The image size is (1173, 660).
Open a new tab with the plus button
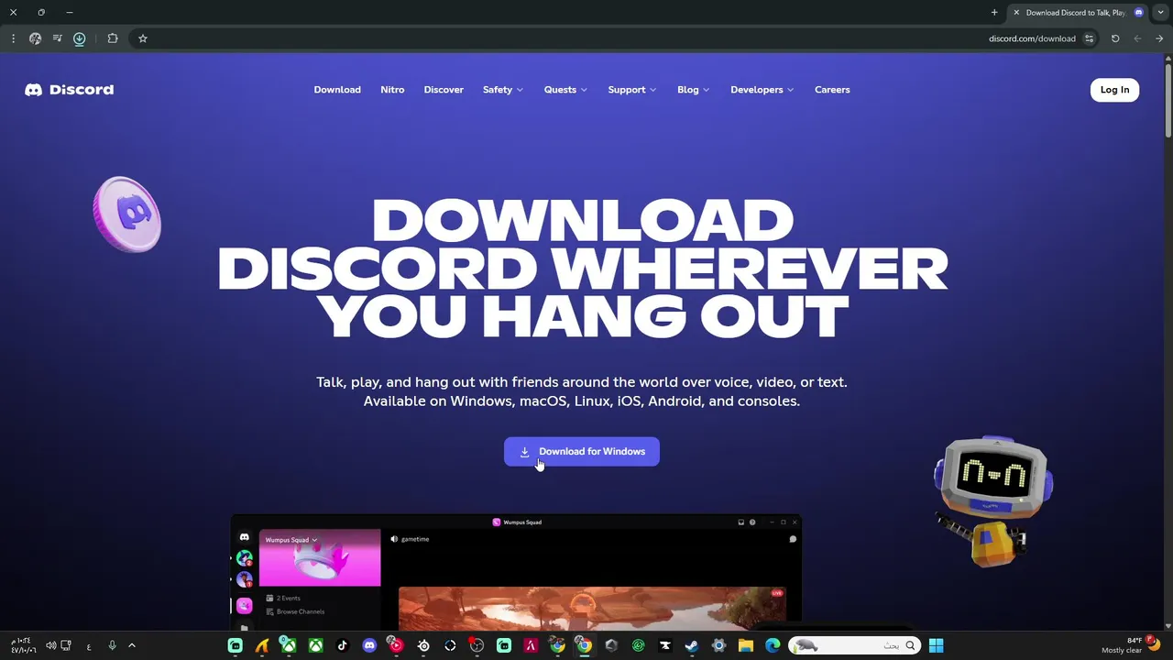coord(994,13)
